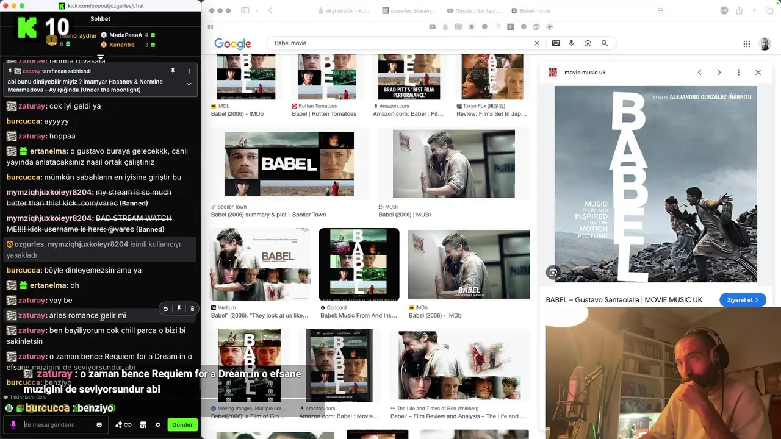Open the three-dot menu of the pinned message
The image size is (781, 439).
click(189, 71)
